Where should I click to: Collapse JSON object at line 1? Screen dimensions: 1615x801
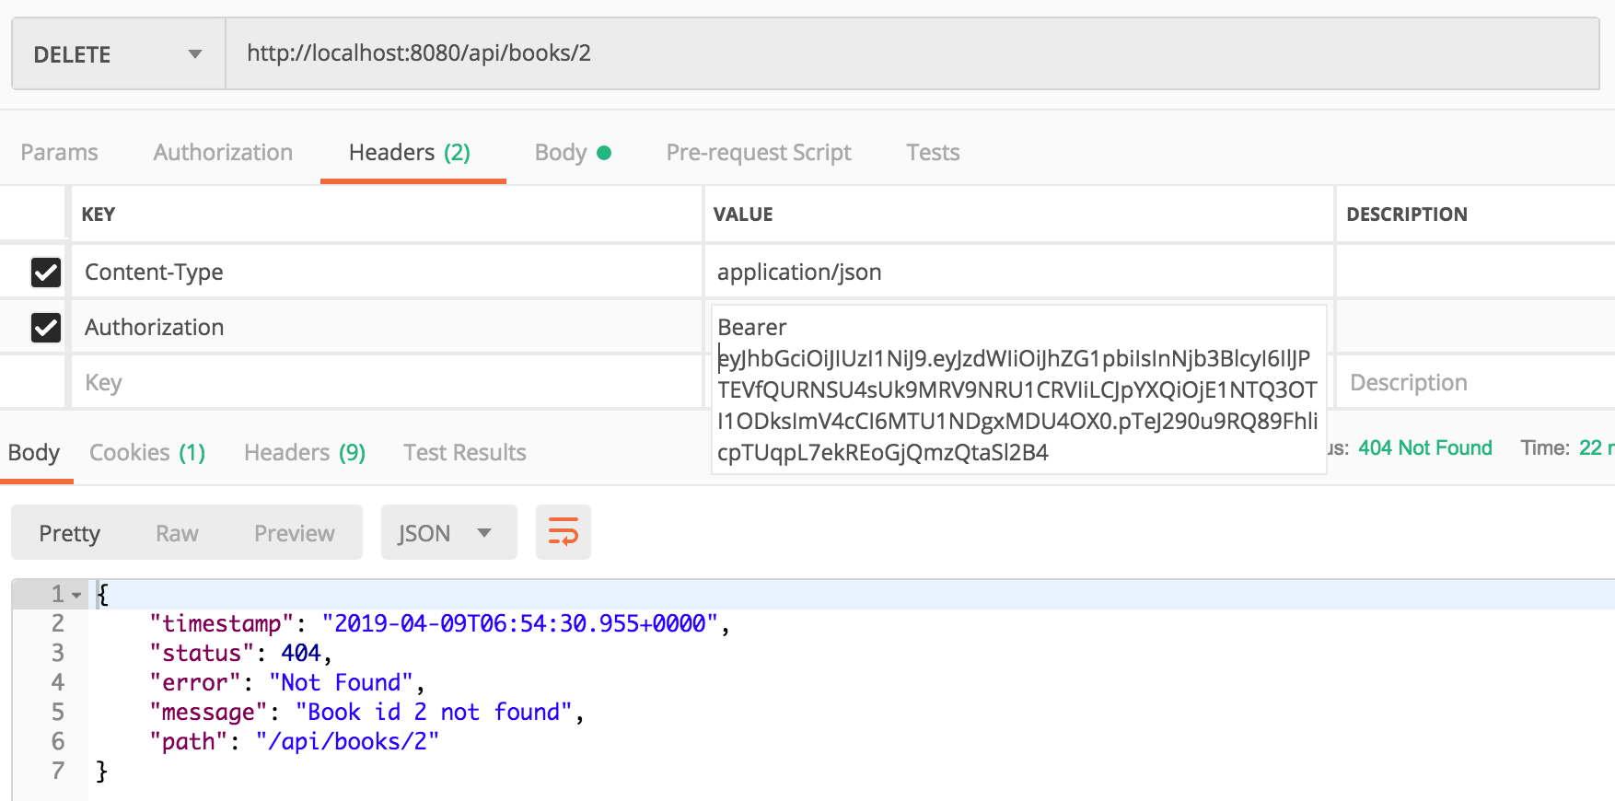click(76, 596)
